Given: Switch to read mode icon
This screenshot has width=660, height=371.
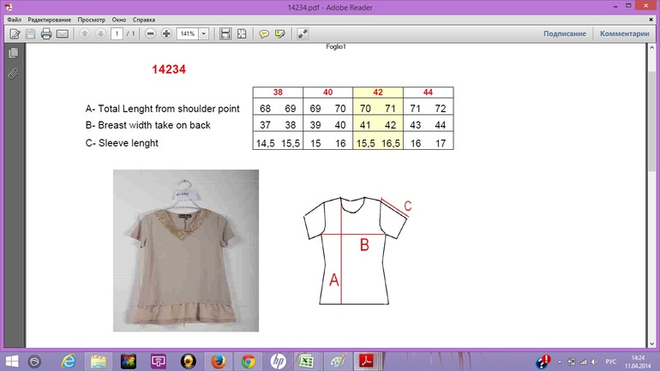Looking at the screenshot, I should coord(303,33).
